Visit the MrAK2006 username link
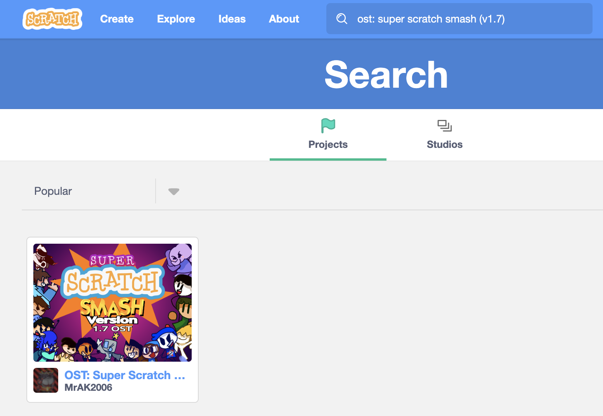 click(x=88, y=387)
